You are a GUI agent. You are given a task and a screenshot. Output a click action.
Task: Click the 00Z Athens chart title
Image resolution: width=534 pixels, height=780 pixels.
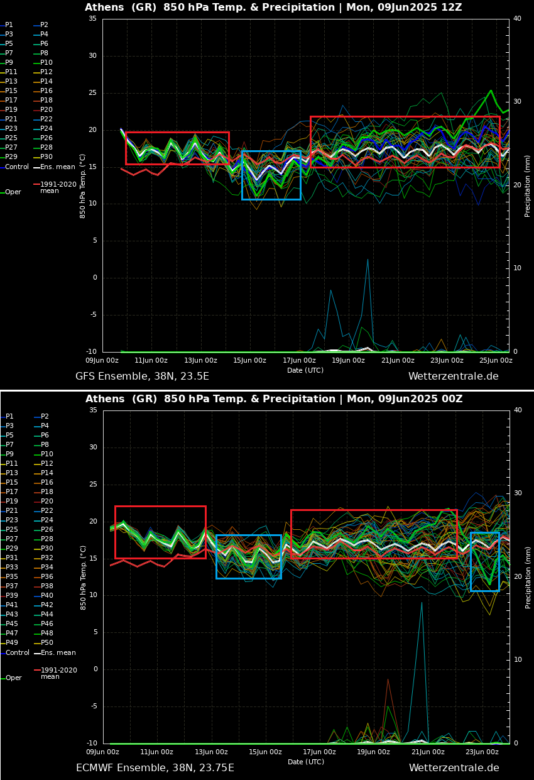pyautogui.click(x=273, y=399)
